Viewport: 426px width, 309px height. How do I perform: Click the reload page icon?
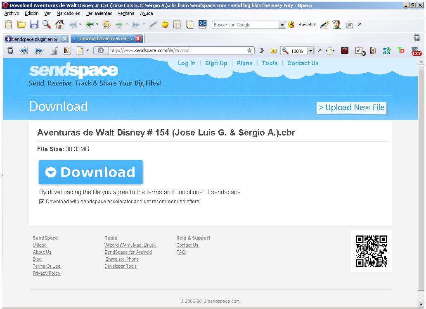106,24
